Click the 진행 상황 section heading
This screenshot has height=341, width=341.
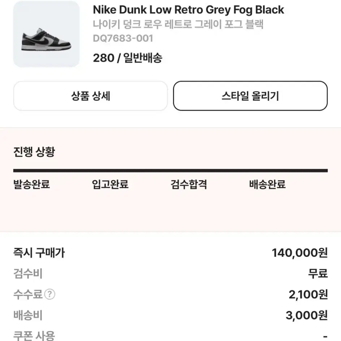pos(34,152)
